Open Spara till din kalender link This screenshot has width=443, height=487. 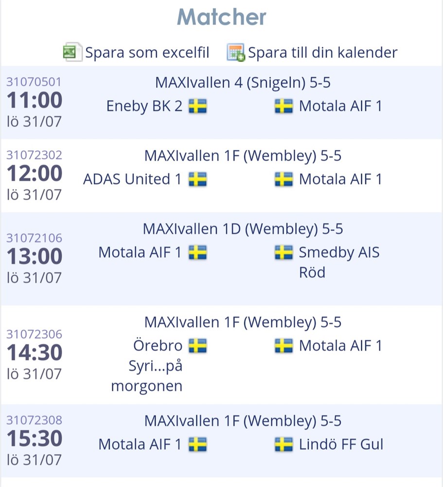tap(322, 52)
